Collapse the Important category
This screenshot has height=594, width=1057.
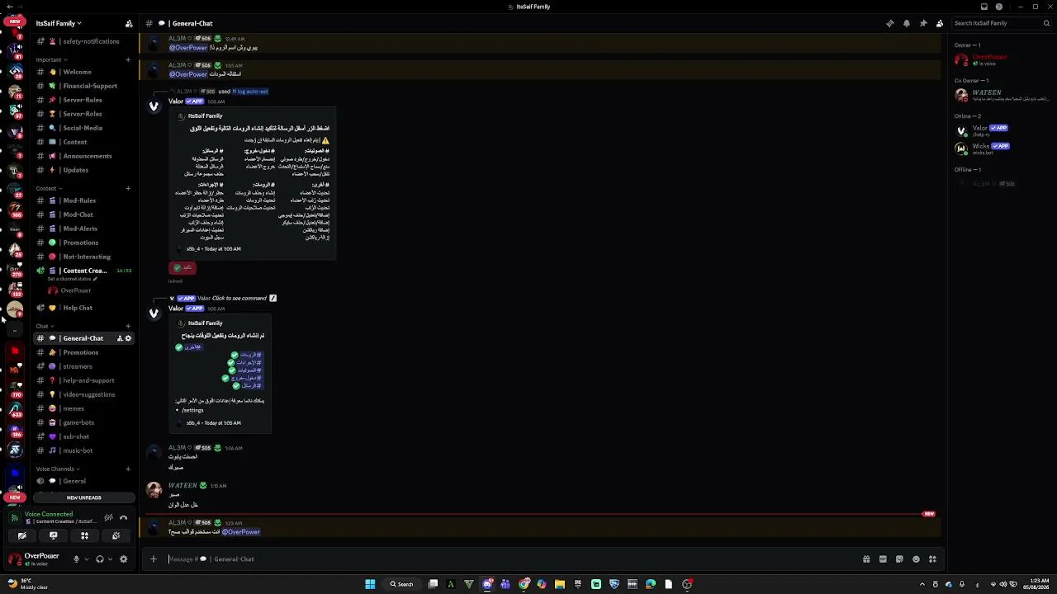coord(51,59)
